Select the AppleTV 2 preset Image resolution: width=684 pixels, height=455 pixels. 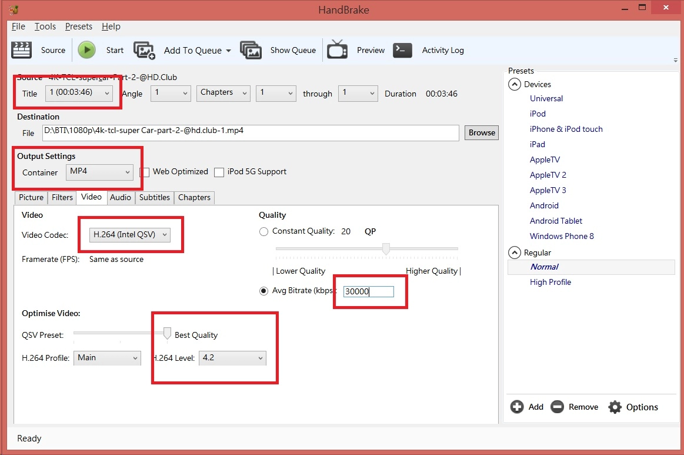pos(548,175)
